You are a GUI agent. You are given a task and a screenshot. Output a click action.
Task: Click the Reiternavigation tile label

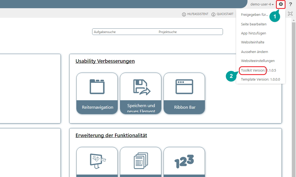pyautogui.click(x=98, y=107)
